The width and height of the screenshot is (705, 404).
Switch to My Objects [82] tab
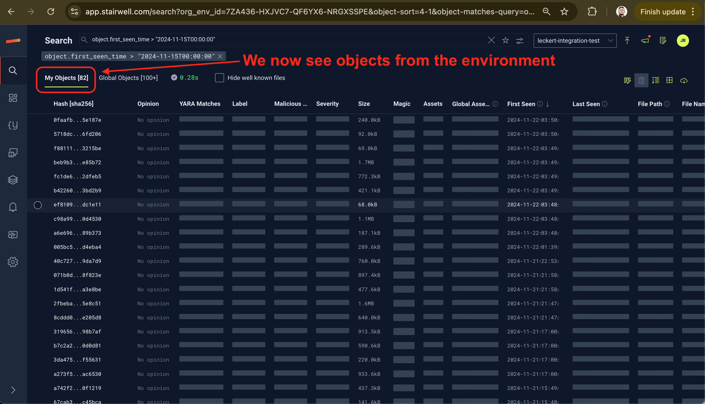pyautogui.click(x=66, y=78)
